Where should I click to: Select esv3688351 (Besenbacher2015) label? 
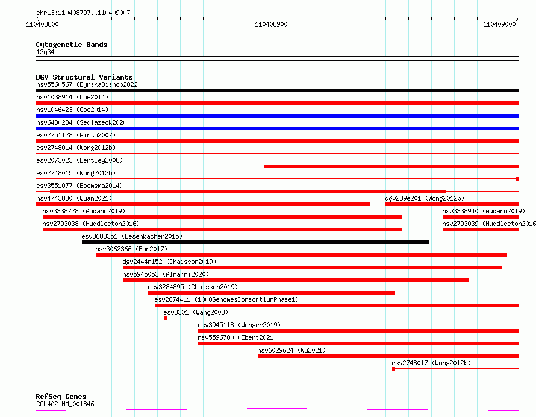tap(132, 236)
